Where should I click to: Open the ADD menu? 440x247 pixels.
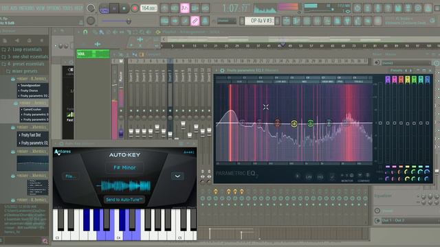(x=13, y=8)
